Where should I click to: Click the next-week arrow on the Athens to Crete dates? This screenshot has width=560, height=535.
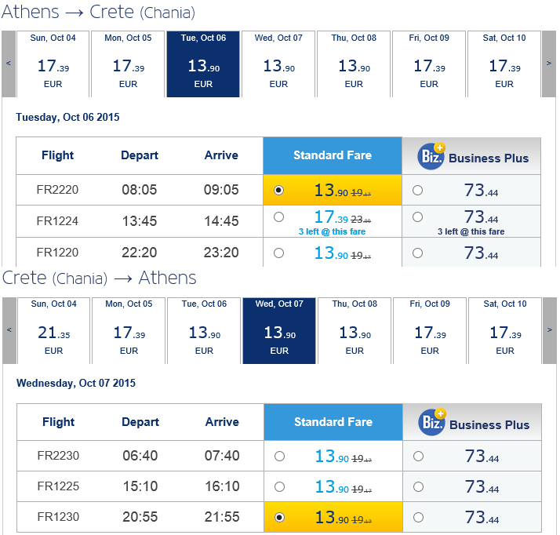click(549, 64)
